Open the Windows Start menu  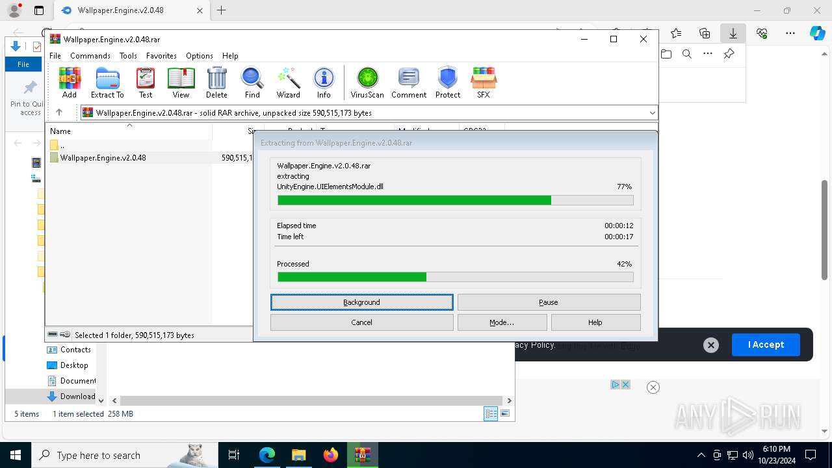15,455
